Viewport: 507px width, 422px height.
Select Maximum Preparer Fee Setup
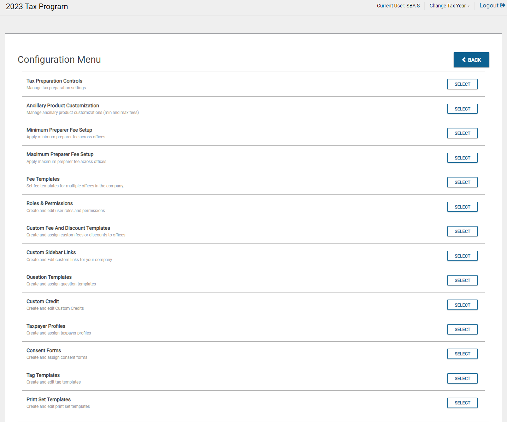click(x=462, y=158)
